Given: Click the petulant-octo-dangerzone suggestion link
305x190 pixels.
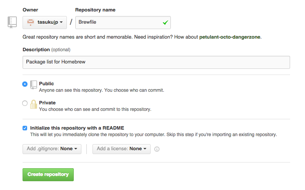Looking at the screenshot, I should (x=230, y=37).
